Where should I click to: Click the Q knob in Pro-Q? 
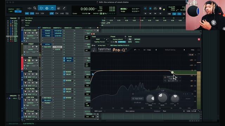point(175,99)
